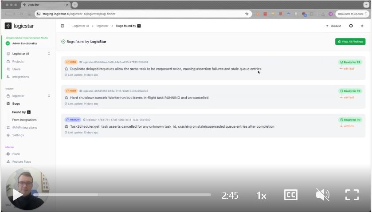Select From Integrations submenu item
Viewport: 372px width, 212px height.
(24, 120)
